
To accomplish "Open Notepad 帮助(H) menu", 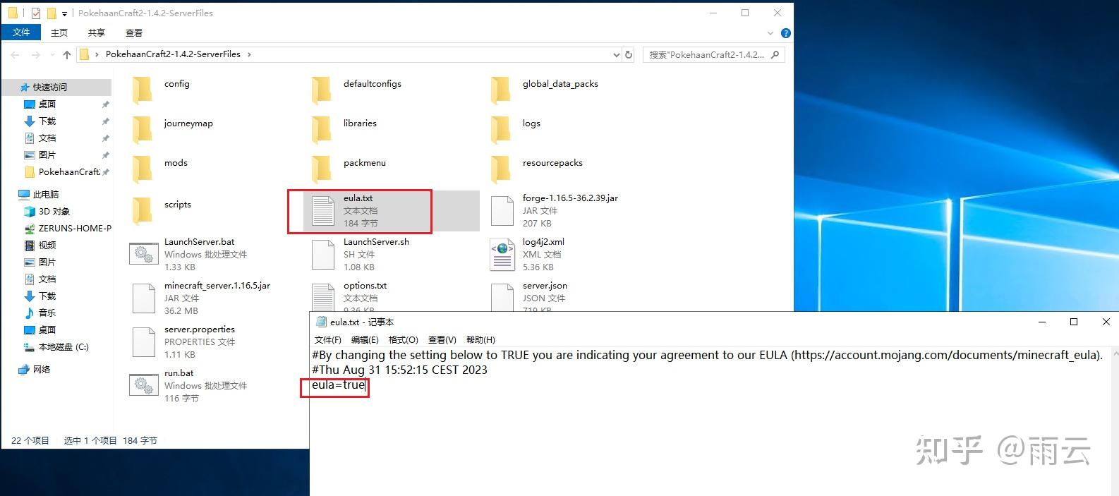I will 480,339.
